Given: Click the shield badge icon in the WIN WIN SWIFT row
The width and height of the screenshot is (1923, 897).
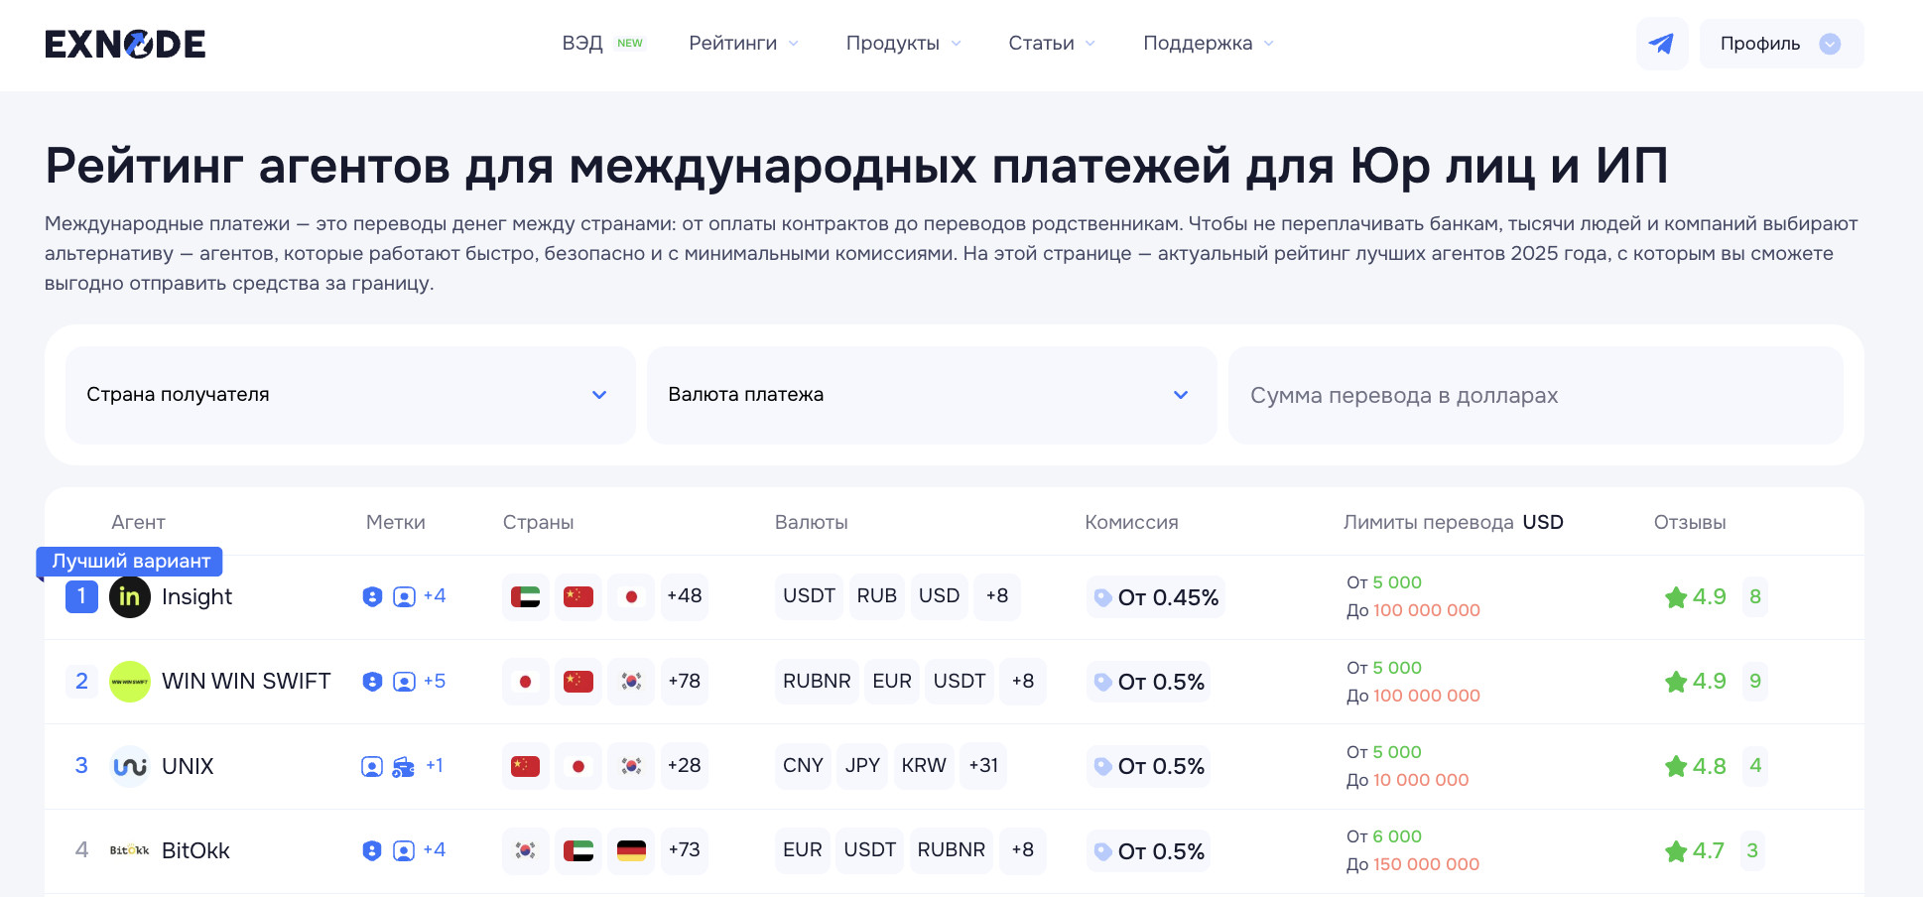Looking at the screenshot, I should click(x=372, y=682).
